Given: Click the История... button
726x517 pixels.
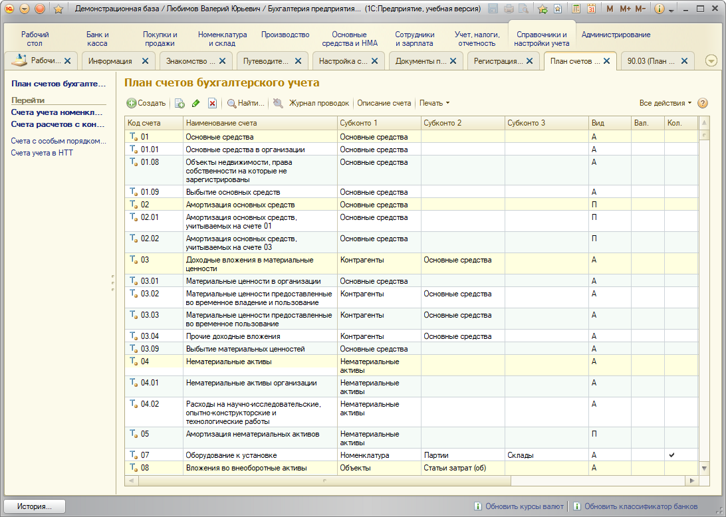Looking at the screenshot, I should [x=35, y=506].
